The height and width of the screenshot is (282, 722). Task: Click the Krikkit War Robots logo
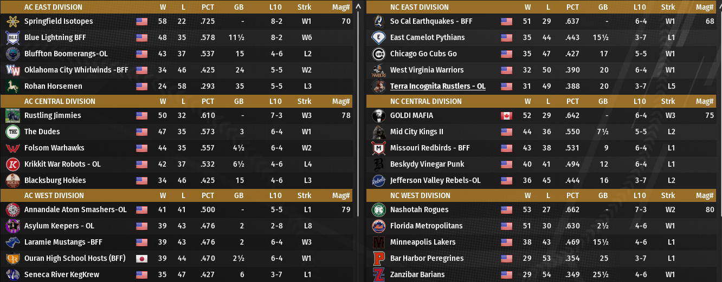click(x=12, y=165)
